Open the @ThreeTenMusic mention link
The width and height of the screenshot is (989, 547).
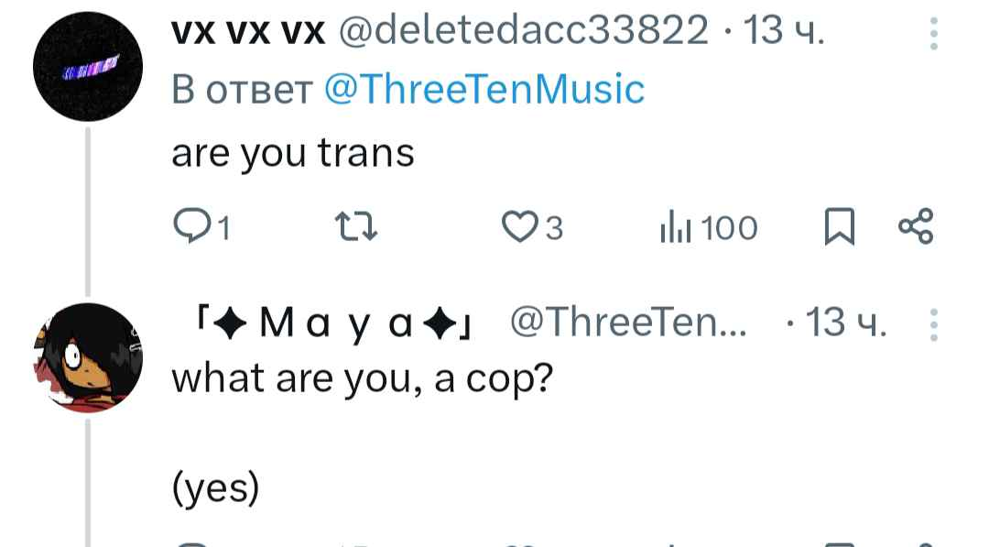[x=485, y=90]
